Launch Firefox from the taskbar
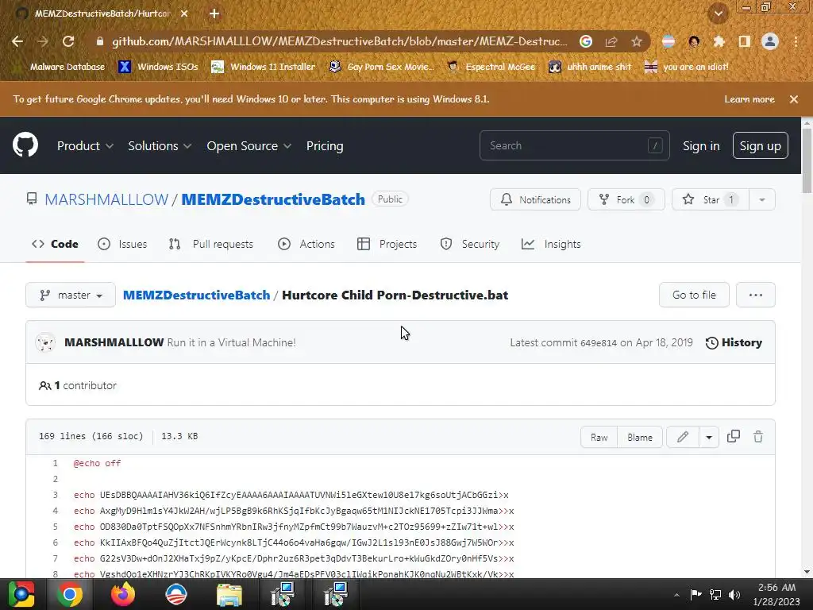The width and height of the screenshot is (813, 610). click(x=123, y=594)
